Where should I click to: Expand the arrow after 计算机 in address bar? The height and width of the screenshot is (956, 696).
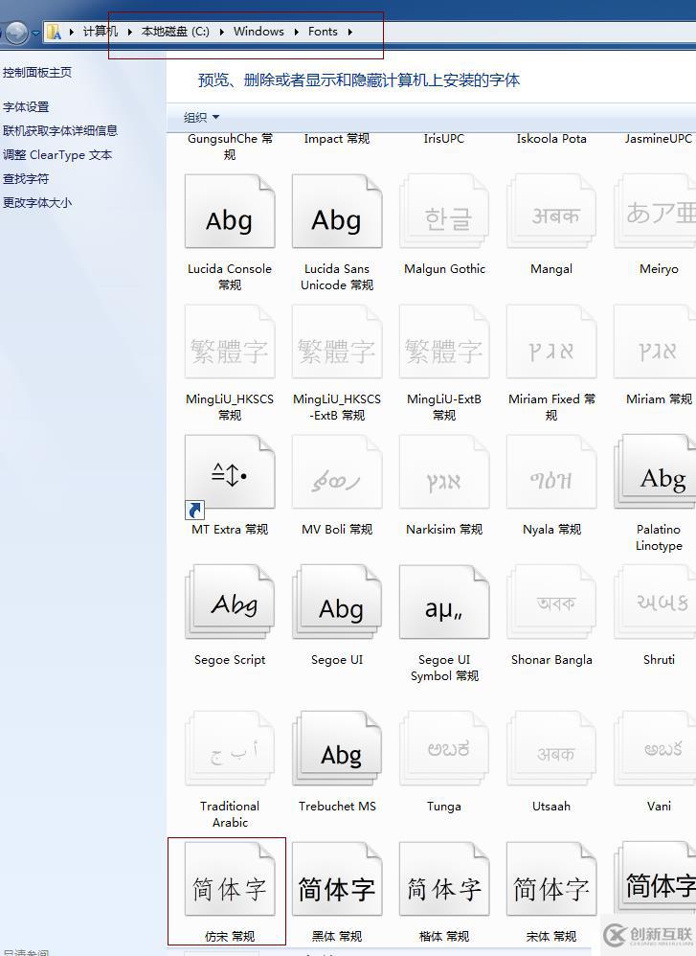tap(130, 32)
